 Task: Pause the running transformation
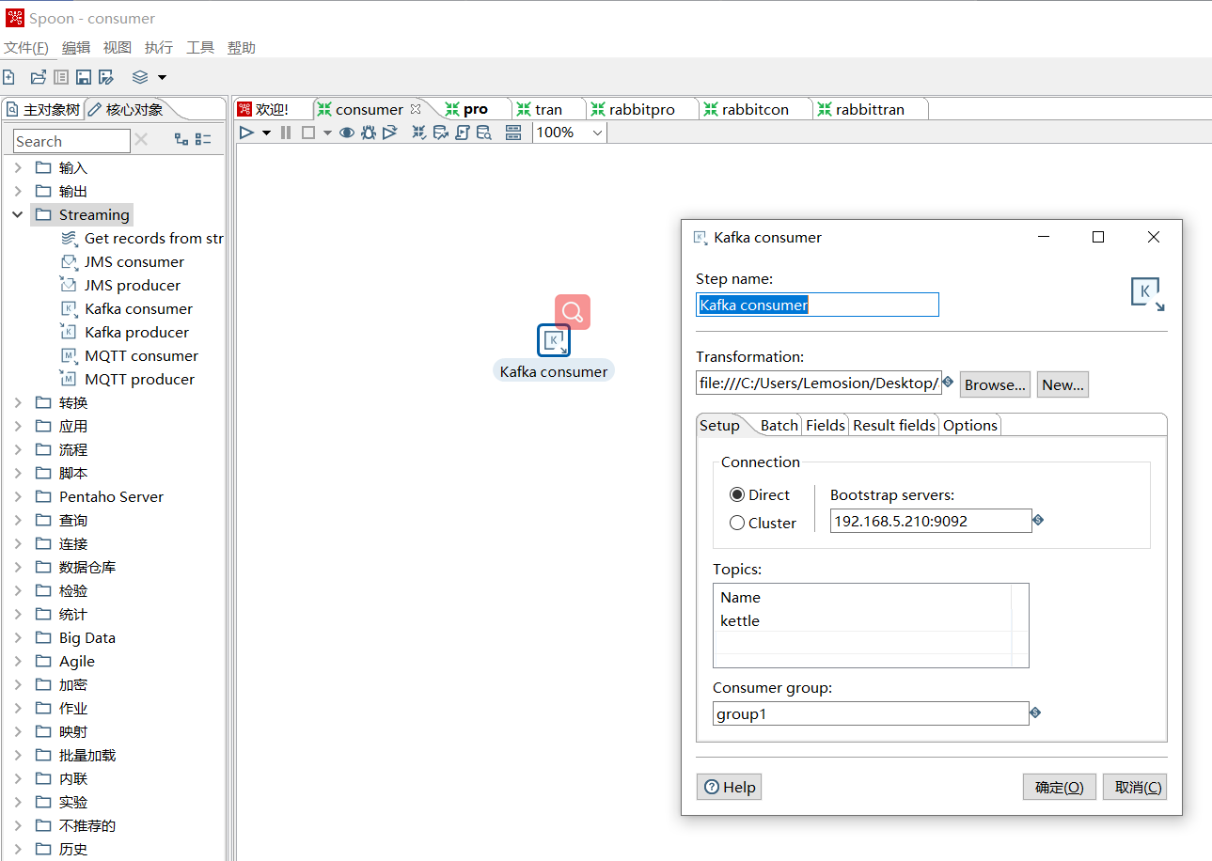click(x=286, y=133)
